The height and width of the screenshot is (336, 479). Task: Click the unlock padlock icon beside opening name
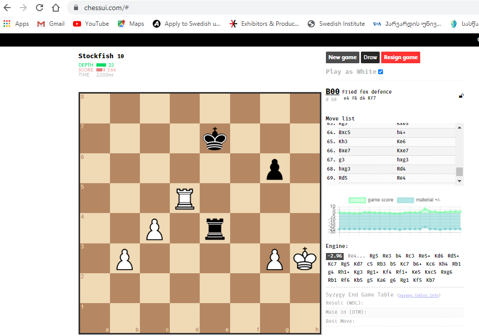tap(461, 96)
